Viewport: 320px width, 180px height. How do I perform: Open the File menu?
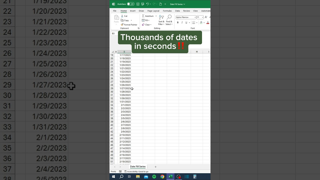[x=115, y=11]
